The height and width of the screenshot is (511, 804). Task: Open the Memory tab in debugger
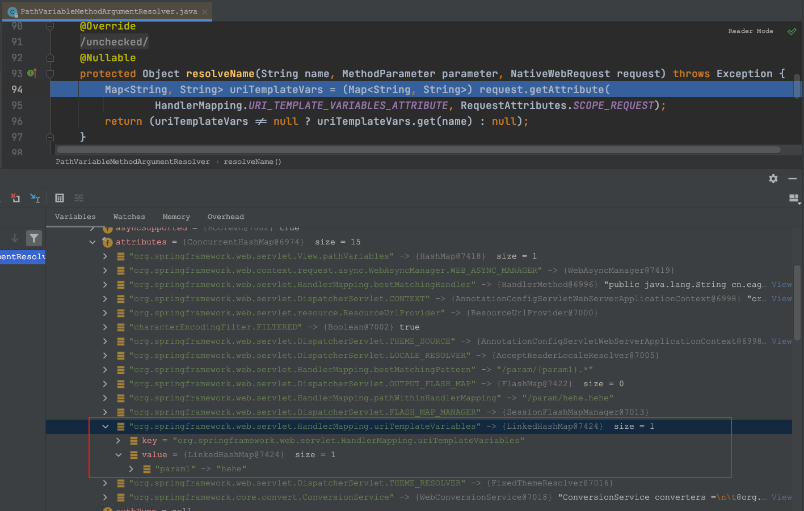[x=176, y=217]
